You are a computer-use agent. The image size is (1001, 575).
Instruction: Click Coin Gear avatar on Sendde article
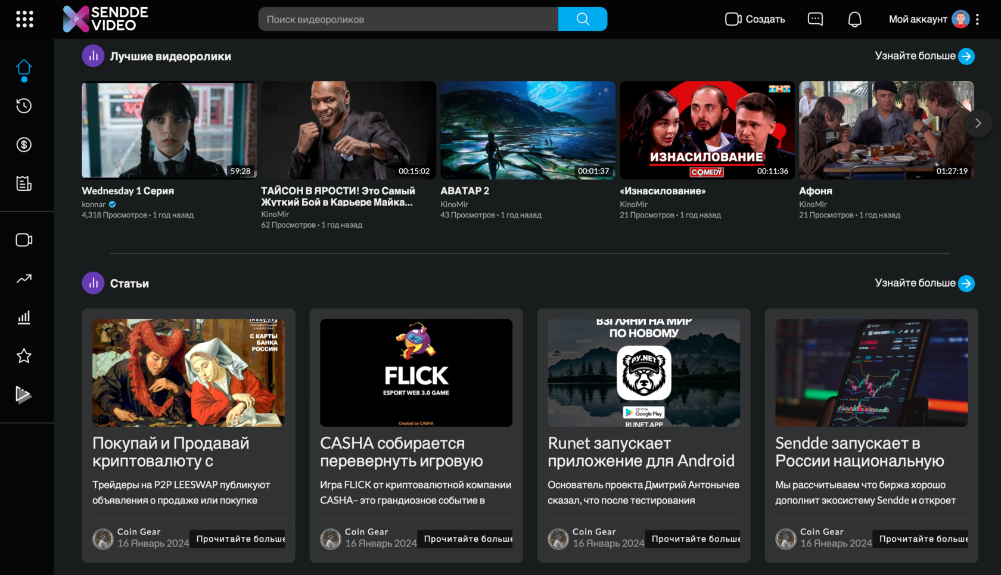click(786, 539)
